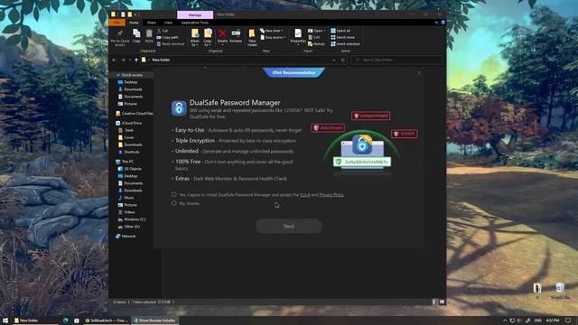This screenshot has width=578, height=325.
Task: Open the Copy to dropdown
Action: tap(208, 38)
